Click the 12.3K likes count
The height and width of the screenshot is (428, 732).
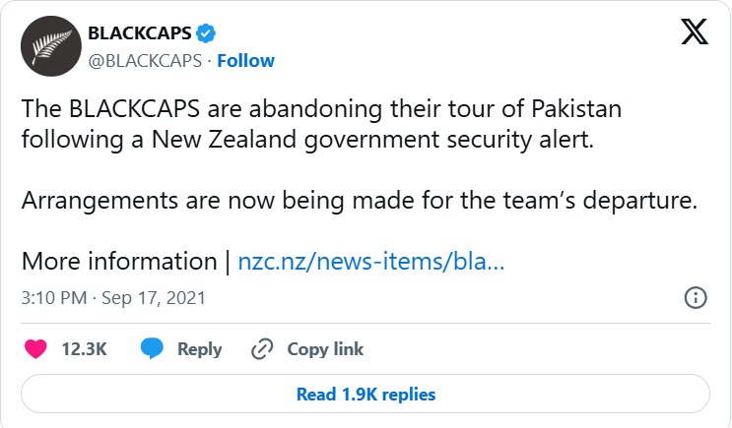pos(84,348)
